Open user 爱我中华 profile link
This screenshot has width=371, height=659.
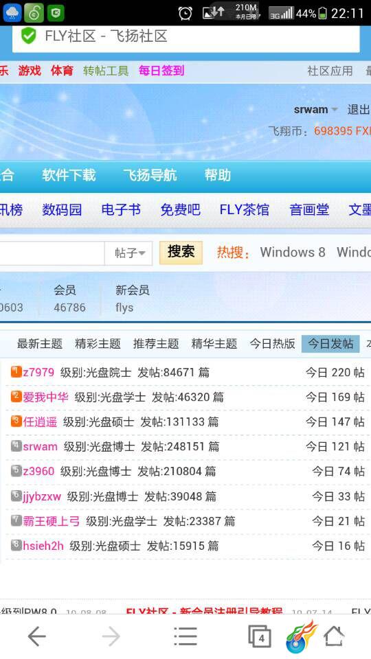tap(45, 397)
